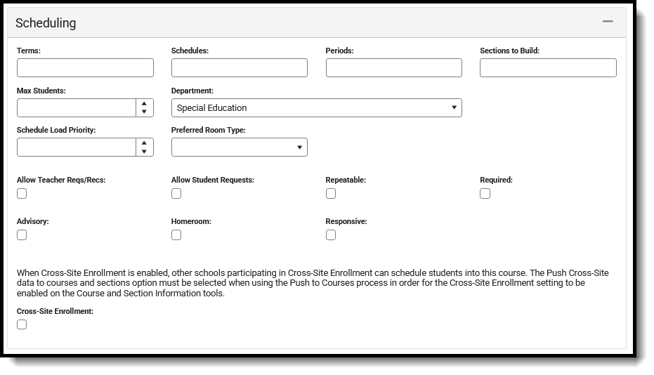Viewport: 654px width, 375px height.
Task: Check the Advisory checkbox
Action: 22,235
